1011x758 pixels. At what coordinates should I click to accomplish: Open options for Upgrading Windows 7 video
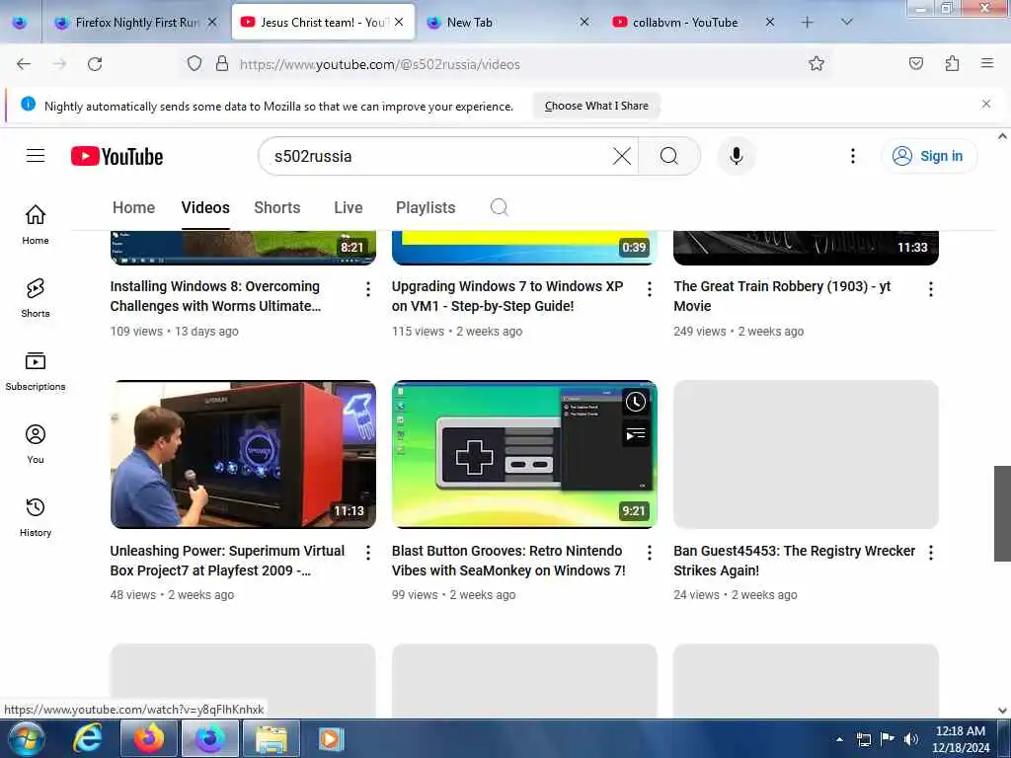pyautogui.click(x=650, y=289)
